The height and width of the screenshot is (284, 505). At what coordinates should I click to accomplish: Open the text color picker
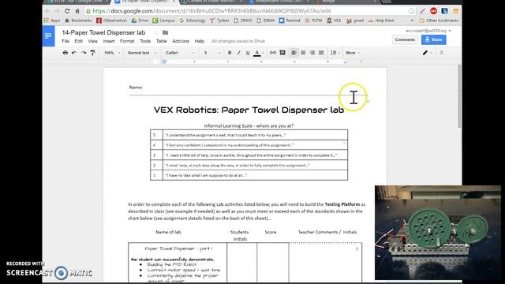258,53
